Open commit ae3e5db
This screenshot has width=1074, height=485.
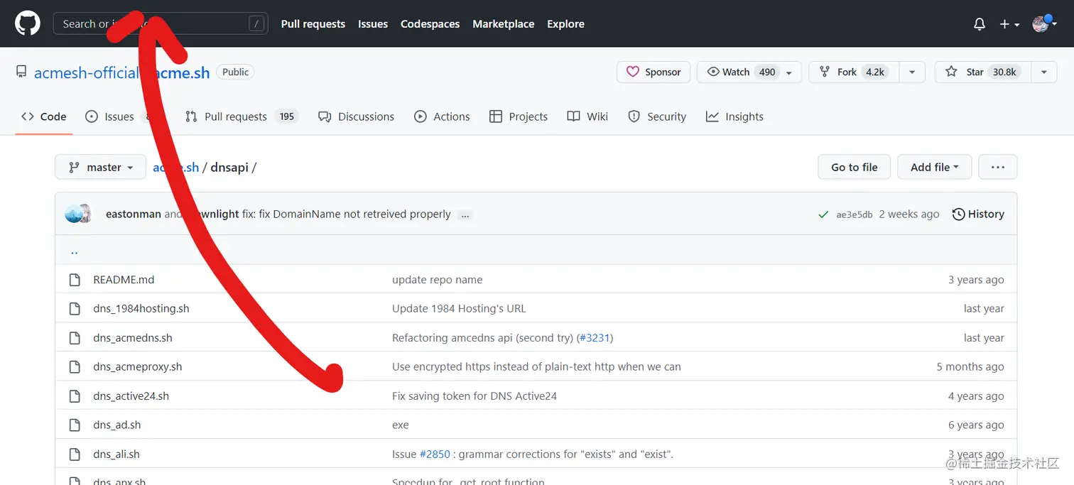(854, 214)
